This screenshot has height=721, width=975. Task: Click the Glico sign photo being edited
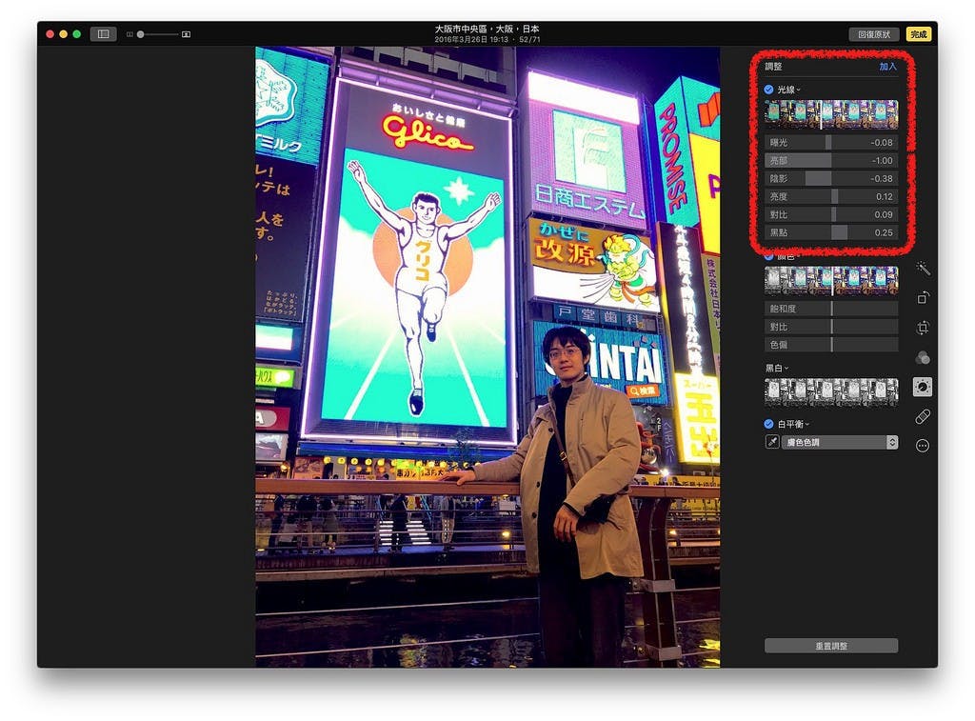click(x=487, y=357)
